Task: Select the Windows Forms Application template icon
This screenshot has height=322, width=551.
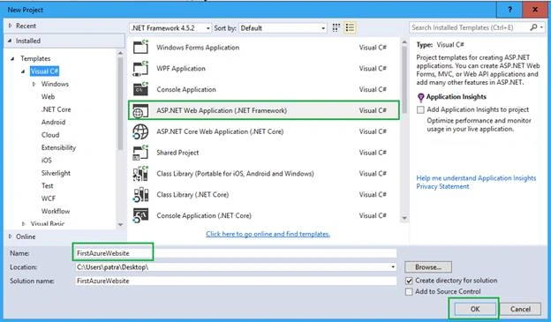Action: pos(140,47)
